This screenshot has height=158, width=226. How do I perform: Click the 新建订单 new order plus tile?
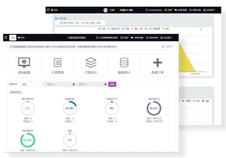point(157,65)
